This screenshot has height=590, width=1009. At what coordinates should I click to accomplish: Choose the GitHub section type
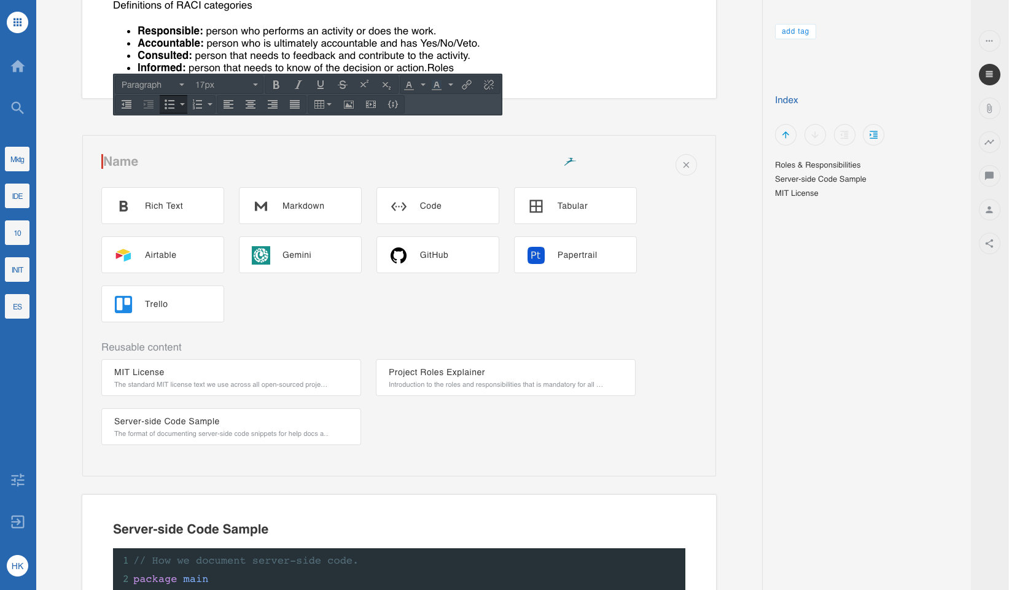pyautogui.click(x=438, y=255)
